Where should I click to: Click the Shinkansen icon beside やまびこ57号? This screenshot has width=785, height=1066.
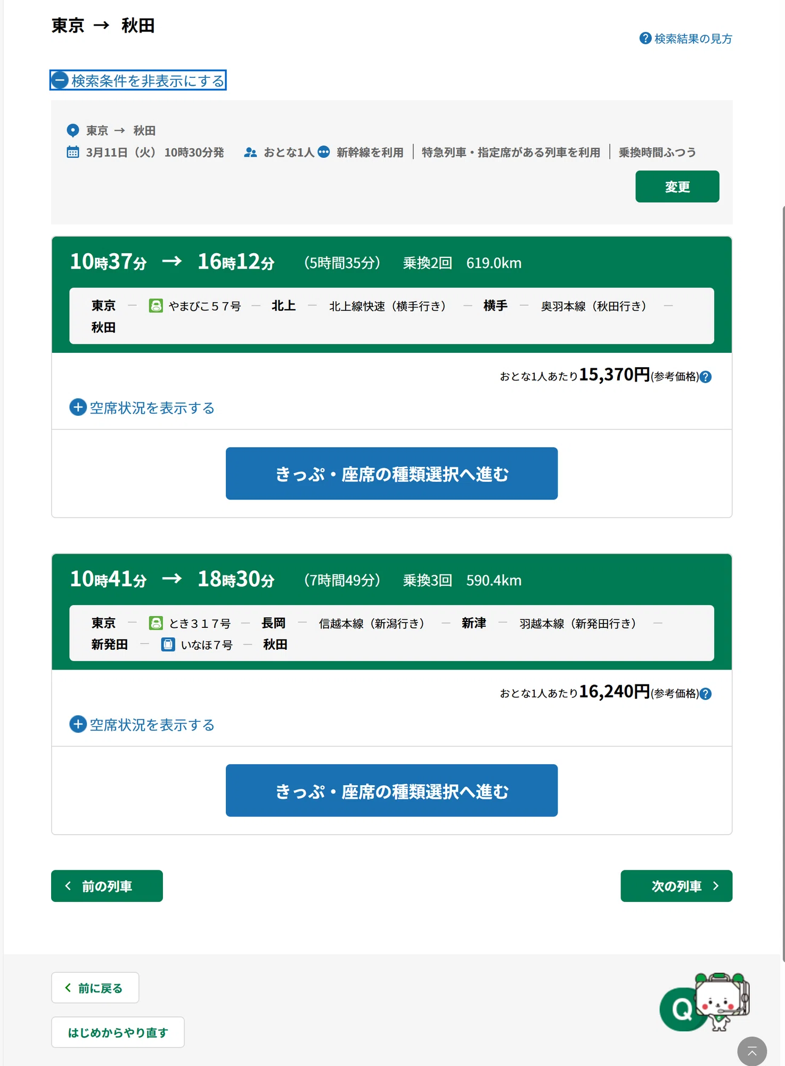tap(156, 305)
